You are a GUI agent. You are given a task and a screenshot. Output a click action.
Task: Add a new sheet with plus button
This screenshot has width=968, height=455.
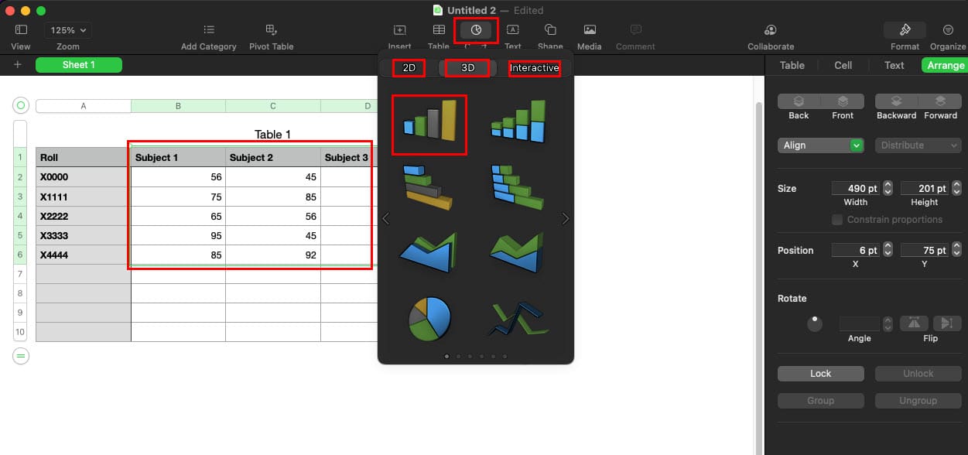(x=18, y=65)
